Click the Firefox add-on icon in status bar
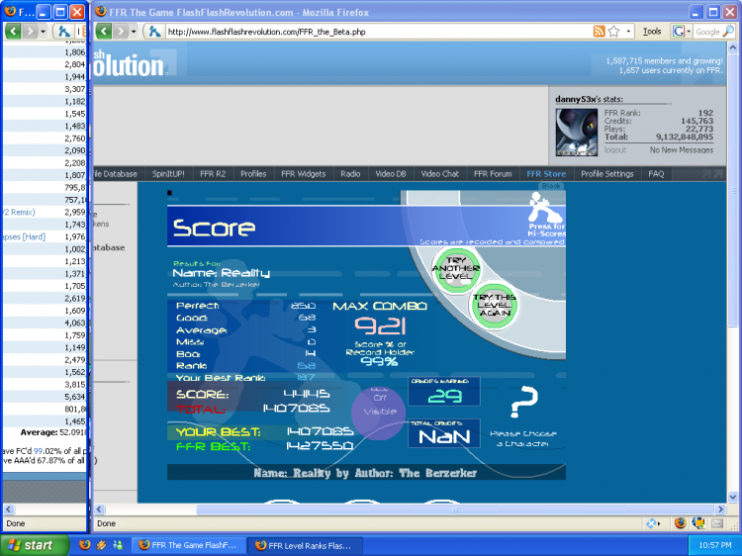 (x=681, y=523)
